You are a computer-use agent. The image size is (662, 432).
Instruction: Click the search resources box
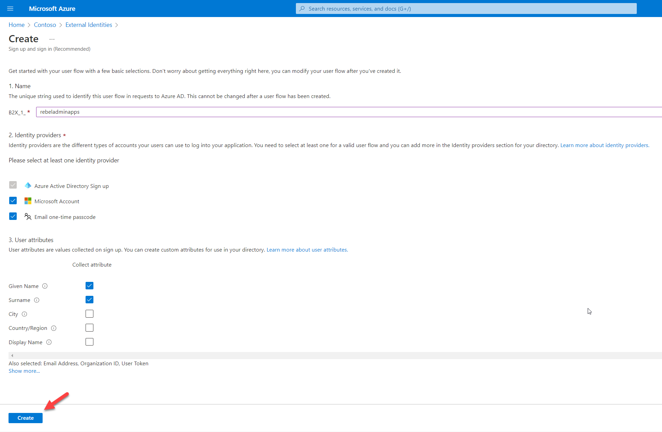[x=466, y=9]
